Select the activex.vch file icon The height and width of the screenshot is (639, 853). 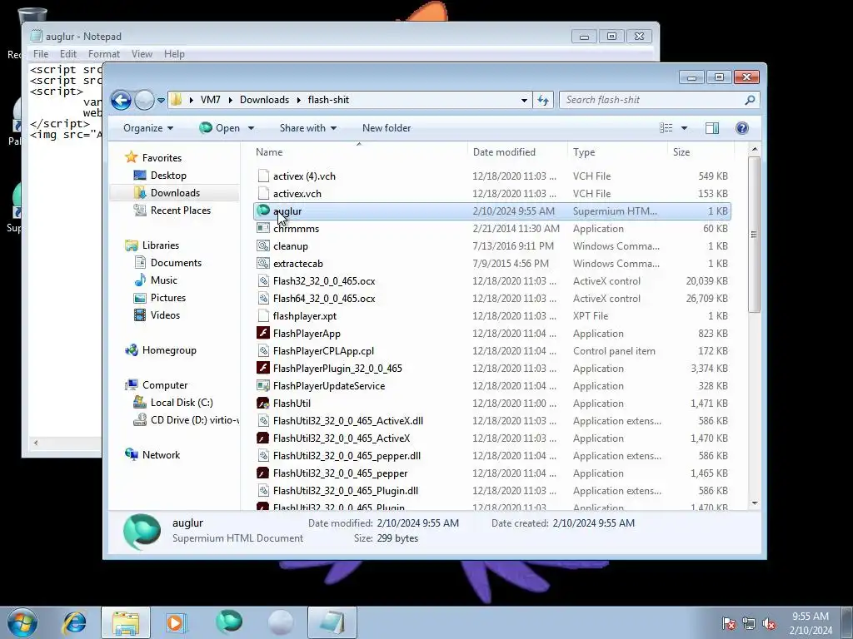pos(263,193)
